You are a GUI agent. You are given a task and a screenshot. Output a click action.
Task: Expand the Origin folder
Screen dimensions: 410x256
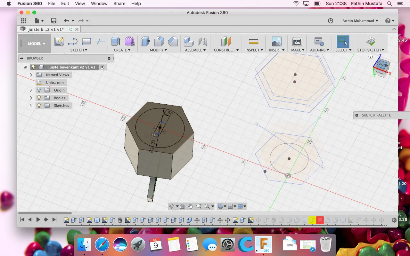point(31,90)
